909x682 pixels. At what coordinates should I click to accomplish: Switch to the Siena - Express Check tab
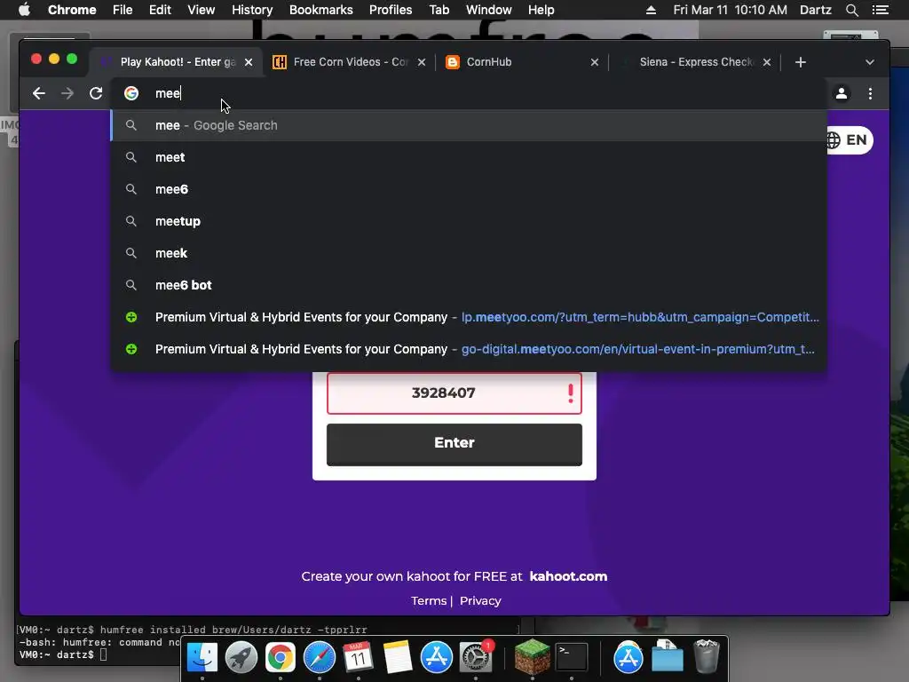point(696,62)
